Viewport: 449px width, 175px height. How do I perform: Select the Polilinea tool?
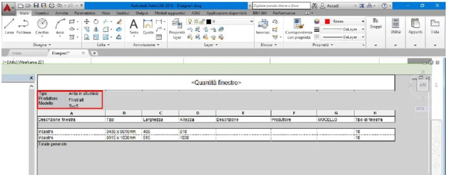[x=24, y=27]
